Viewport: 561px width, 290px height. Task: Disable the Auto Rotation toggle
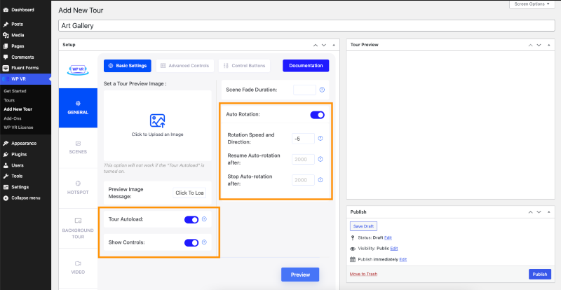[x=317, y=115]
